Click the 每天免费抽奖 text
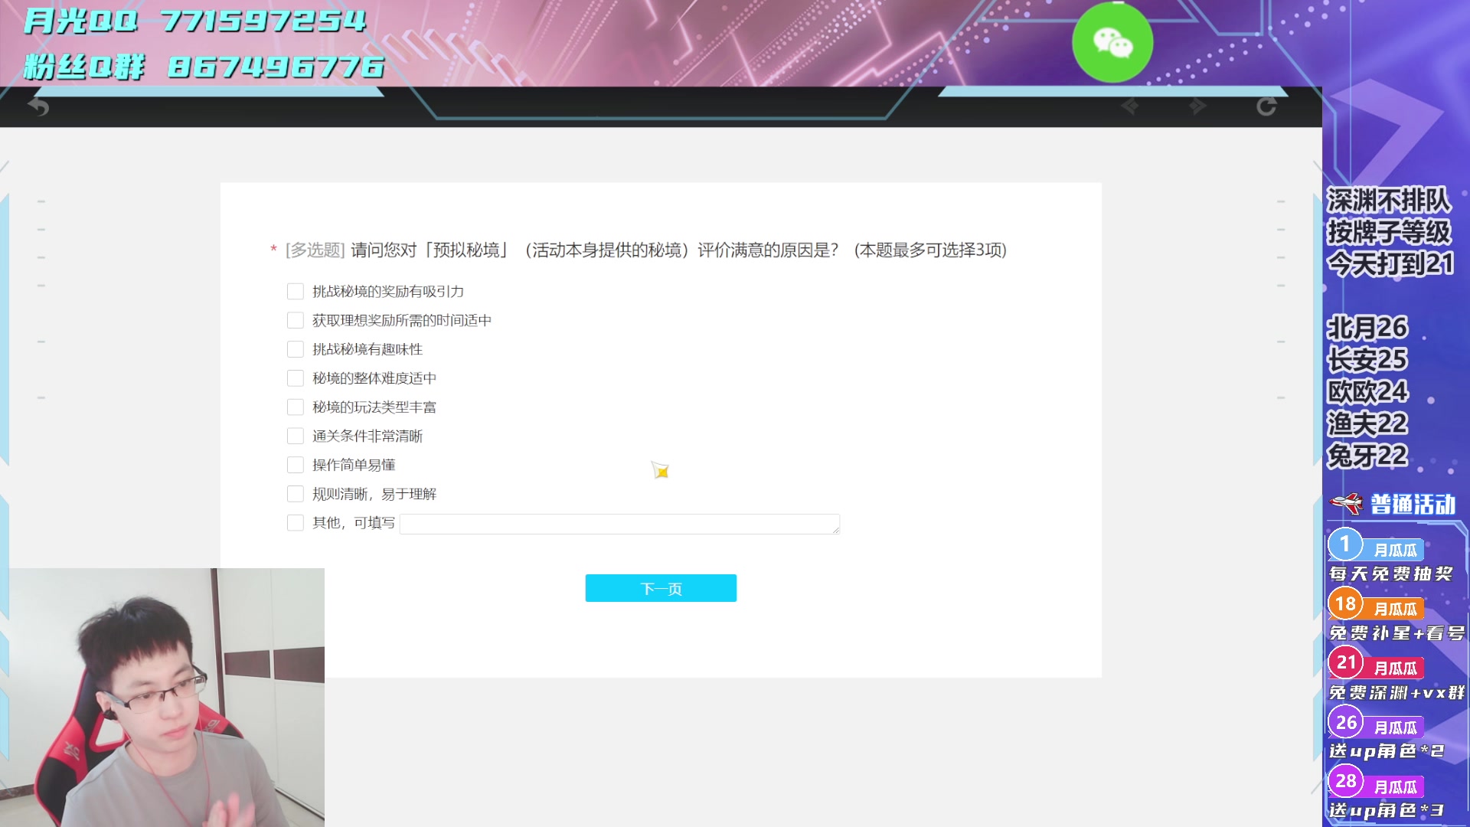This screenshot has width=1470, height=827. (1390, 574)
